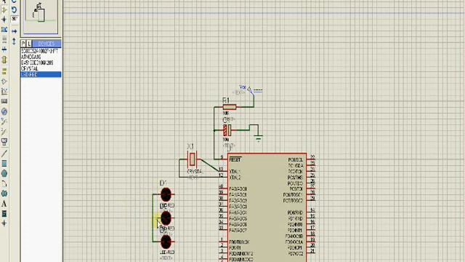Select Tape recorder mode tool
The image size is (465, 262).
(4, 101)
